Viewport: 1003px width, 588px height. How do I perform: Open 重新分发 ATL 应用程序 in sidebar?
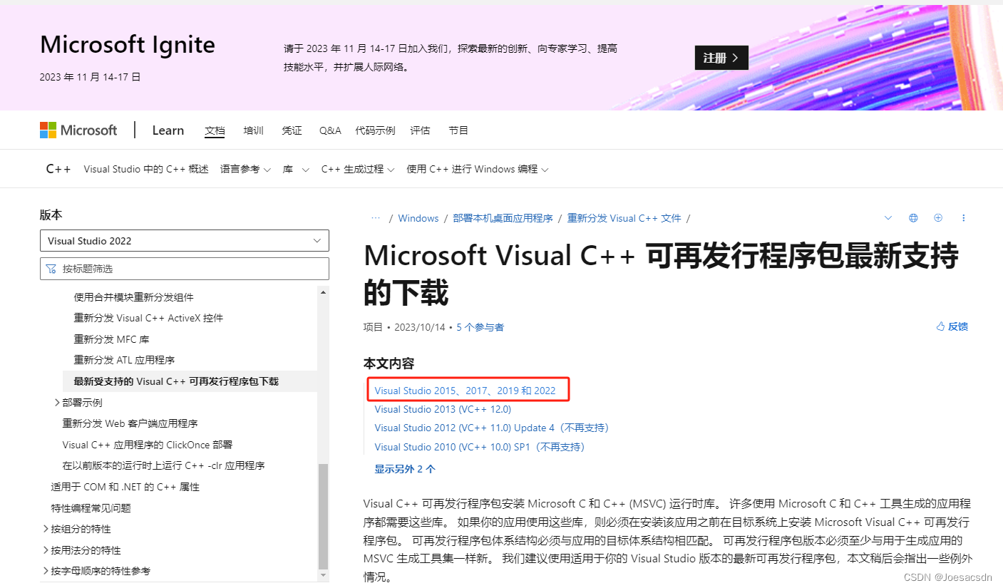124,360
